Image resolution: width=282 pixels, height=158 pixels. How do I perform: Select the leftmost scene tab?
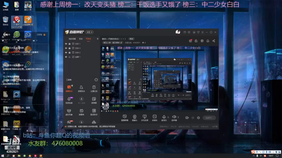pyautogui.click(x=72, y=39)
